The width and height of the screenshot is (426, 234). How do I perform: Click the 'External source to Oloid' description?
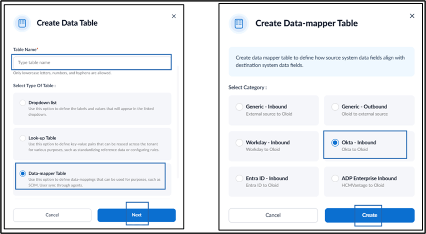pos(269,114)
